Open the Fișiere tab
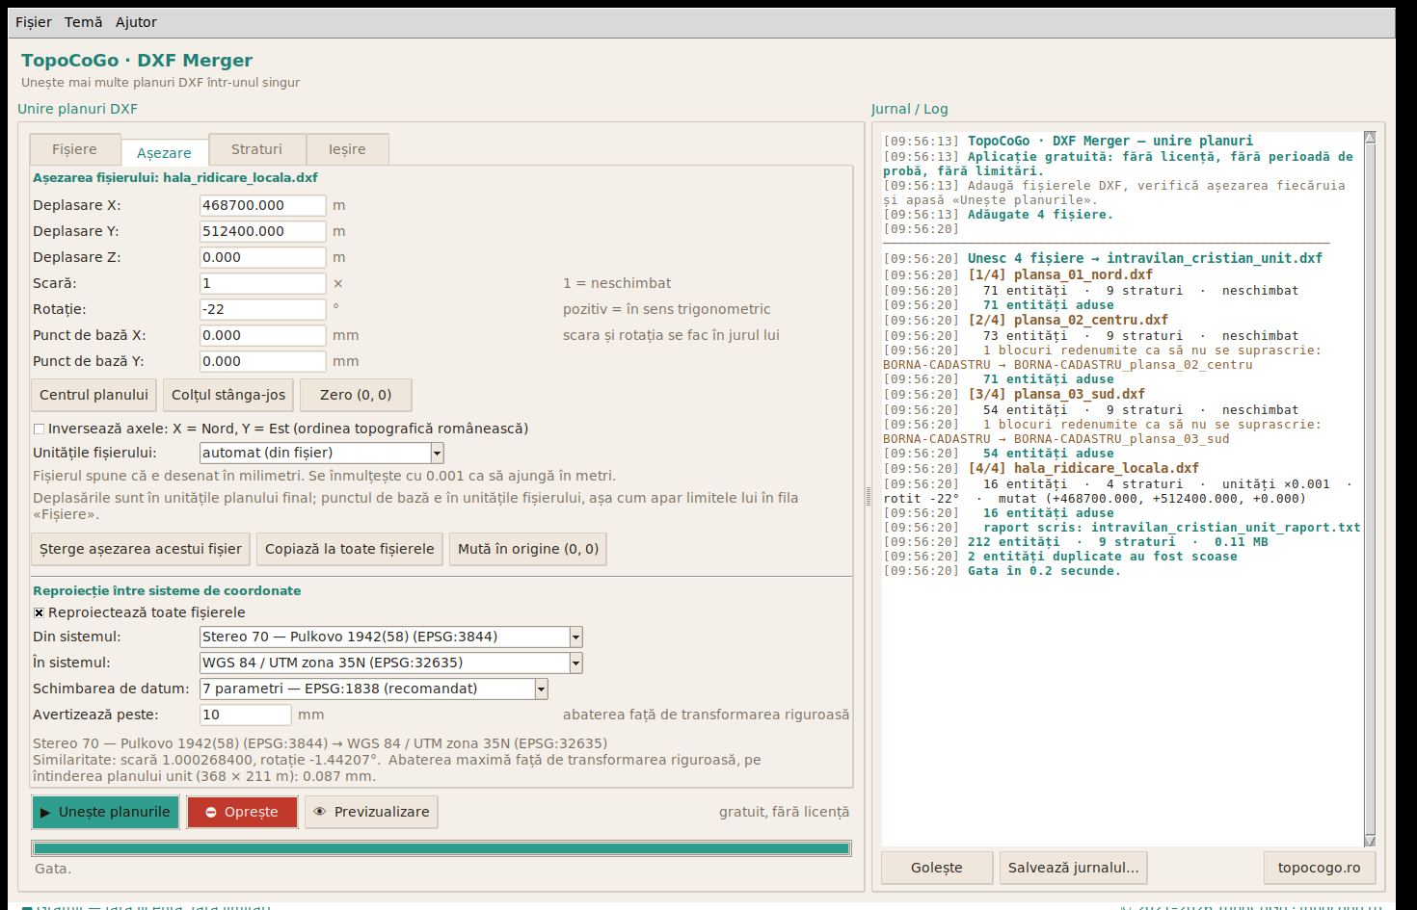This screenshot has height=910, width=1417. 74,149
